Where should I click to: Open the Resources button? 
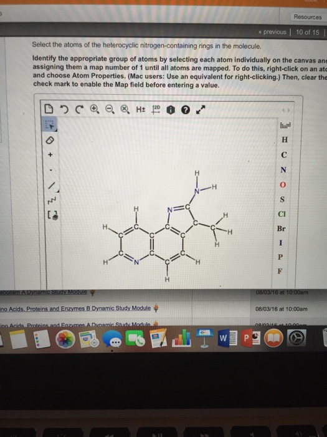[x=308, y=17]
